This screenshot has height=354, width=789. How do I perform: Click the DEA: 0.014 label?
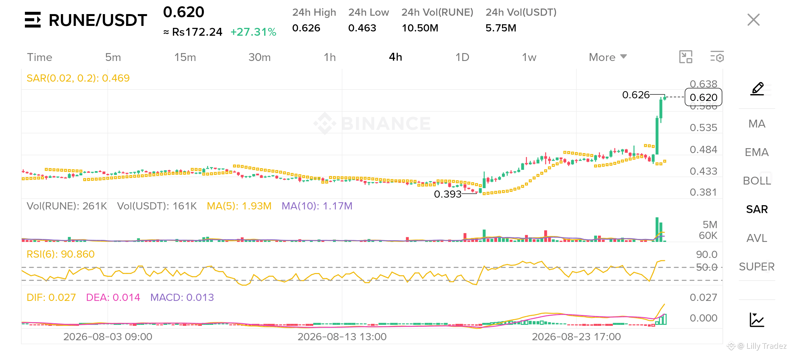(x=113, y=297)
